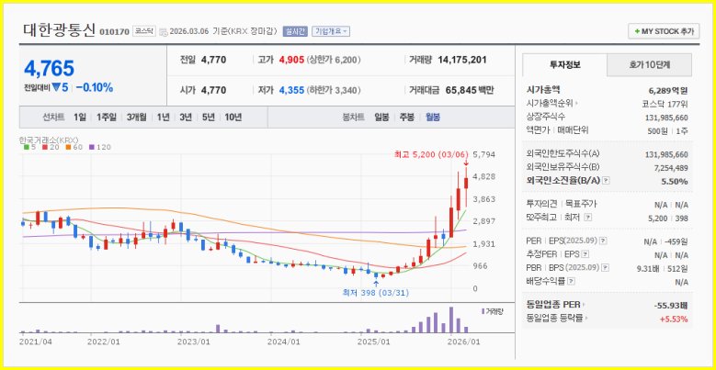The height and width of the screenshot is (370, 716).
Task: Click help icon next to 52주최고 최저
Action: coord(588,218)
